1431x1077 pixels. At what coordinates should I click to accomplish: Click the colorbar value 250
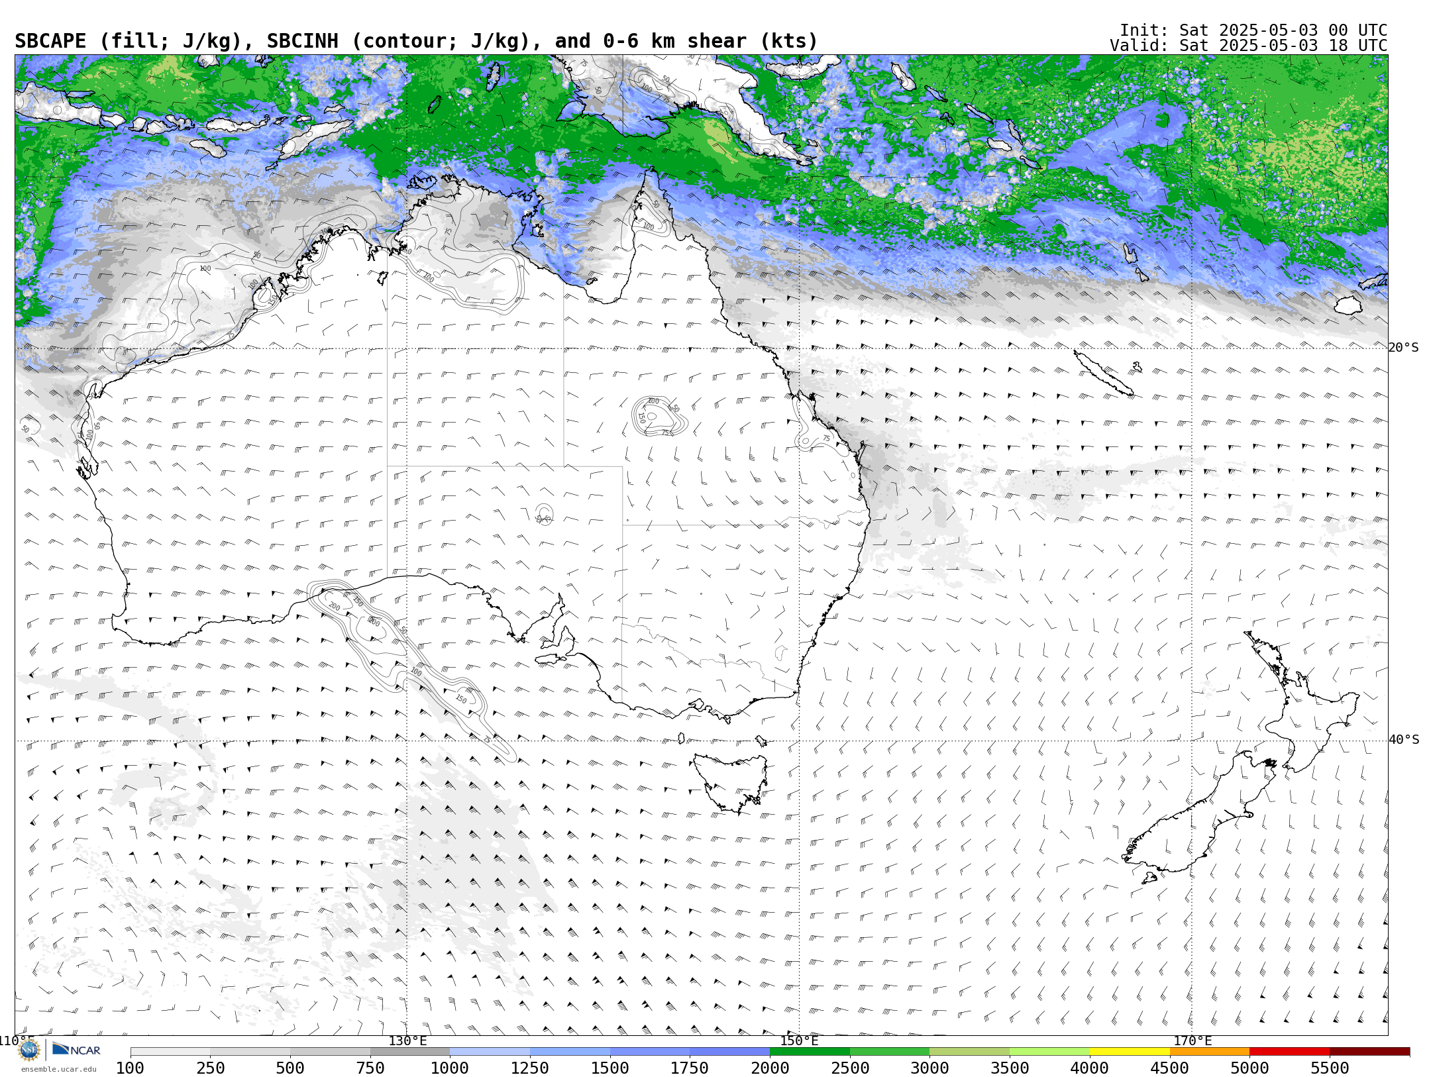211,1068
